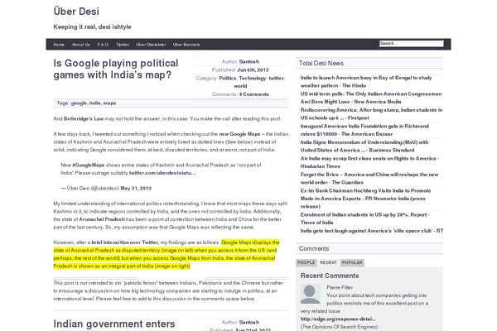Open Air India first class seats news
497x331 pixels.
[369, 162]
